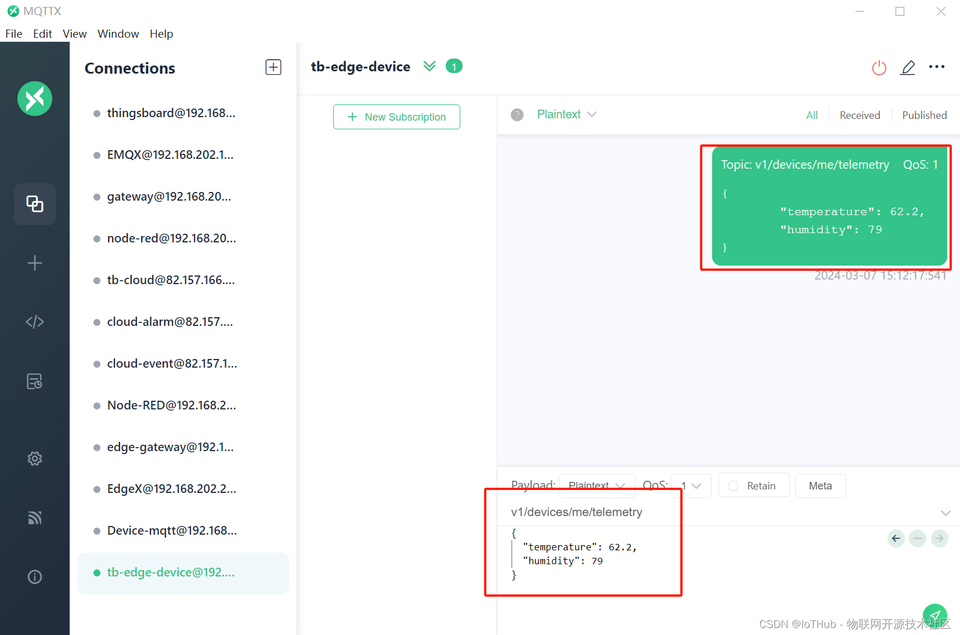Select the Connections icon in the sidebar

[34, 204]
